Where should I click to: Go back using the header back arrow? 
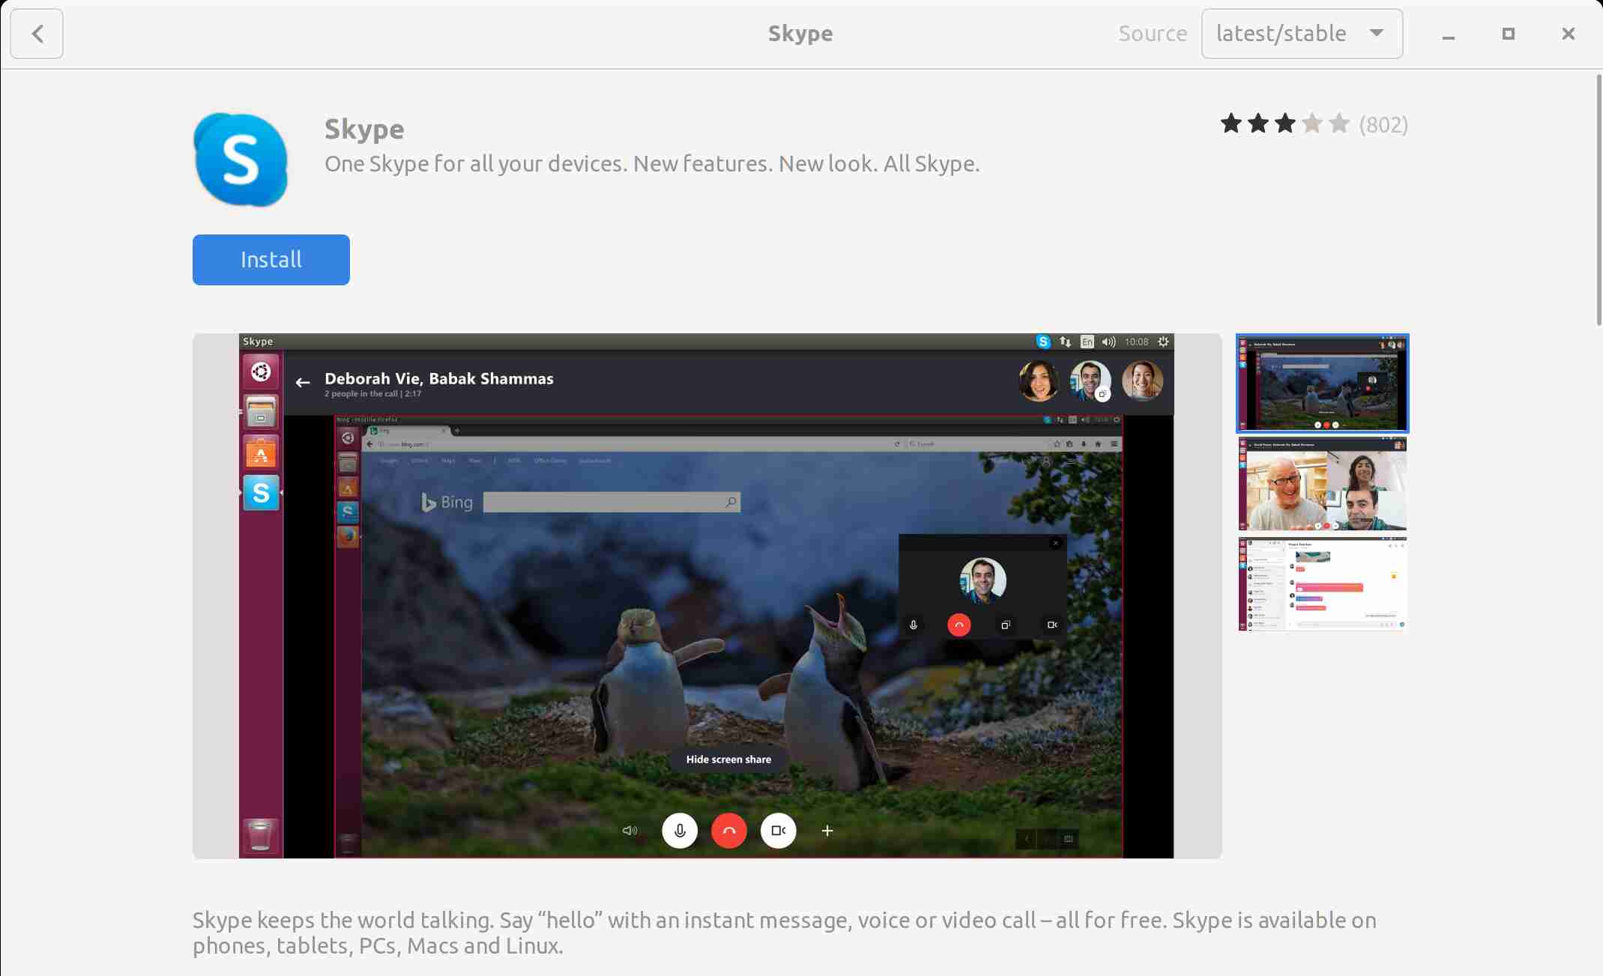point(37,34)
